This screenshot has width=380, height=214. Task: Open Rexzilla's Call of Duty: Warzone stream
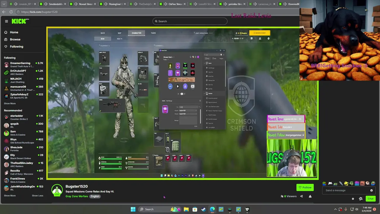click(24, 172)
